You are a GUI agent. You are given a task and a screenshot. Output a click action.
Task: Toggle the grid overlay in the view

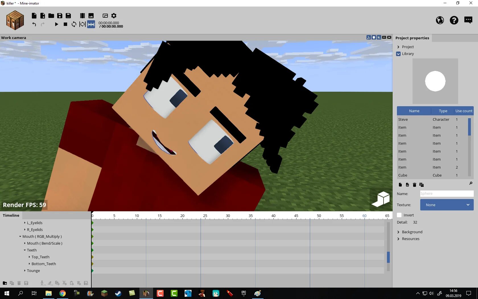pos(384,37)
